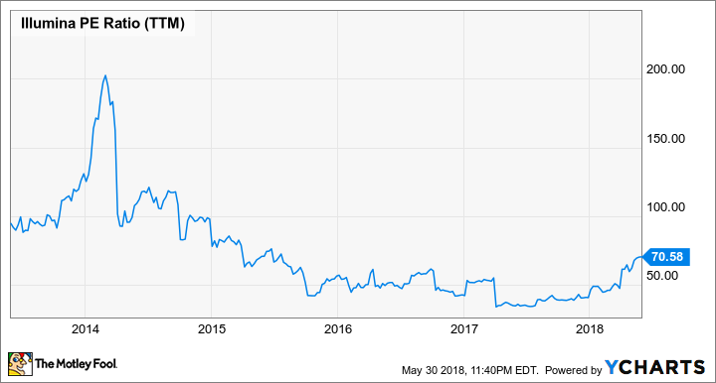Viewport: 716px width, 383px height.
Task: Click the Motley Fool jester logo icon
Action: point(20,363)
